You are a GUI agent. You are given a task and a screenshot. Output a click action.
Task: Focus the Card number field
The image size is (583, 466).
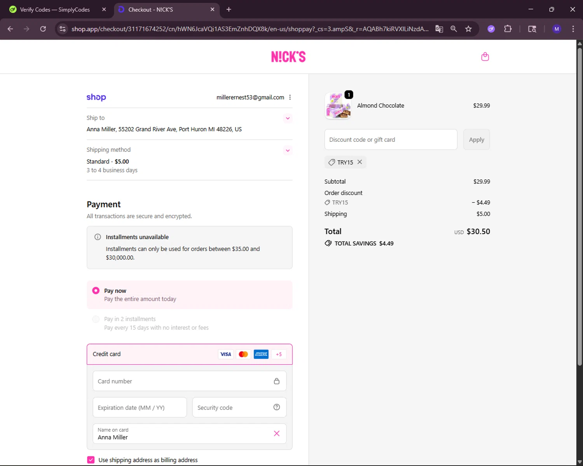[190, 381]
